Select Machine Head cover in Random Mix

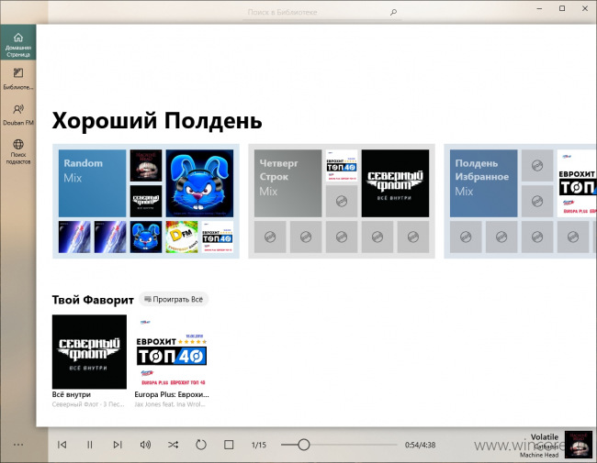pyautogui.click(x=146, y=165)
